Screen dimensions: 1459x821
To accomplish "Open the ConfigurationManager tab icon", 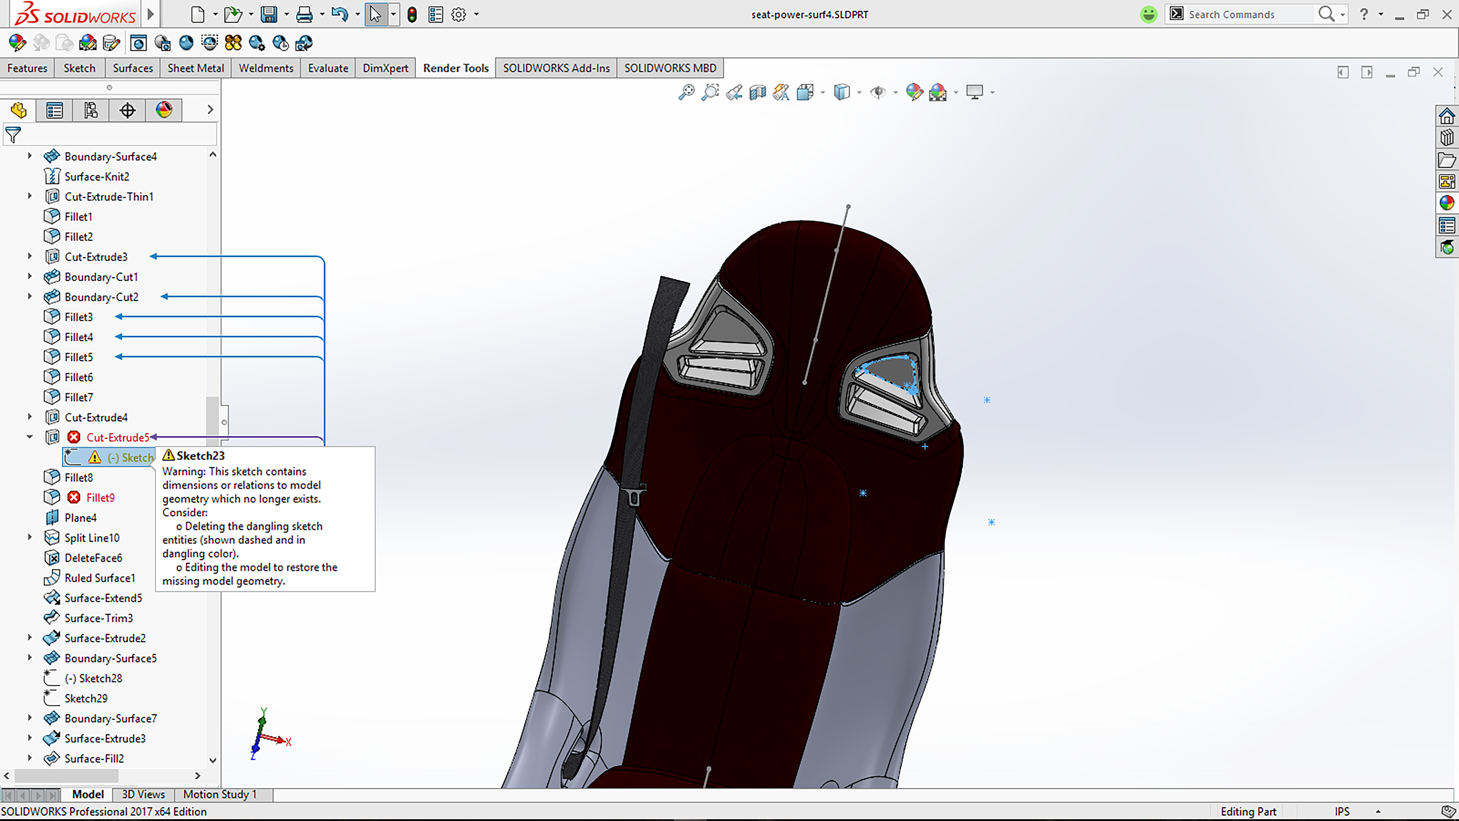I will coord(91,110).
